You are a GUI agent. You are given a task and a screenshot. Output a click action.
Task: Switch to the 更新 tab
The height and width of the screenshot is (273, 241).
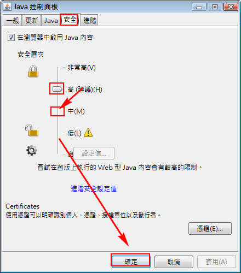(32, 20)
